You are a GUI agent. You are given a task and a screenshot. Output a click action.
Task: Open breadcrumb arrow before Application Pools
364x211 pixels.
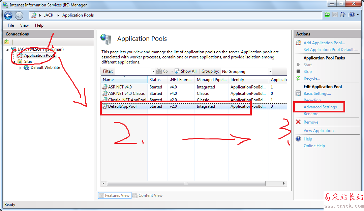58,15
